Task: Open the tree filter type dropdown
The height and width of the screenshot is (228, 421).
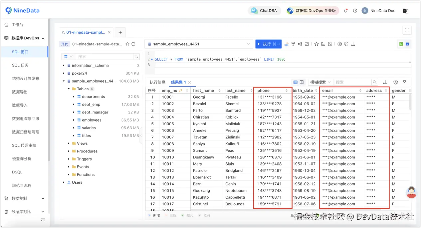Action: click(68, 57)
